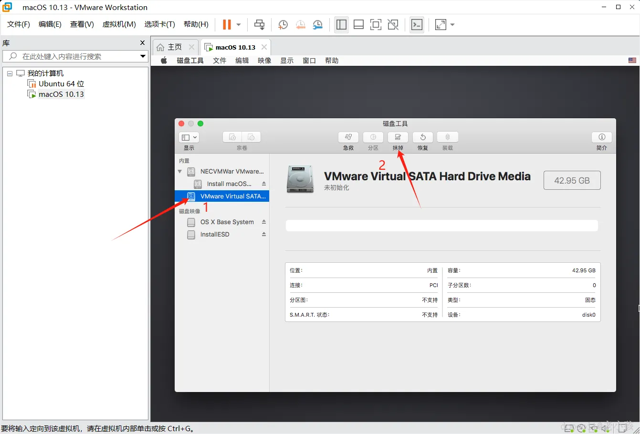The width and height of the screenshot is (640, 434).
Task: Click the Erase (抹掉) toolbar button
Action: pyautogui.click(x=398, y=137)
